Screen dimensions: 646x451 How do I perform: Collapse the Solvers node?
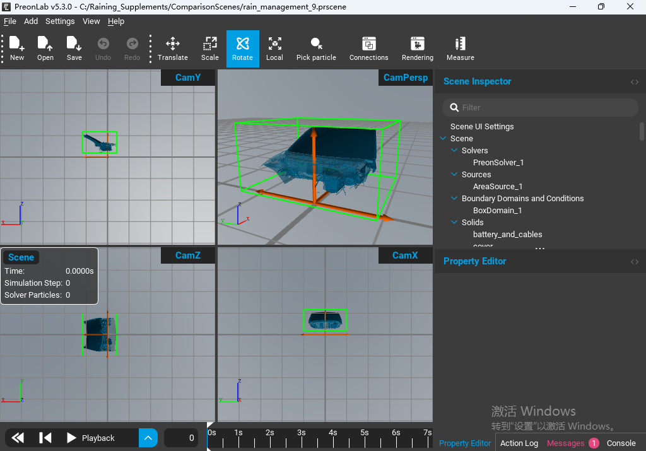(454, 150)
